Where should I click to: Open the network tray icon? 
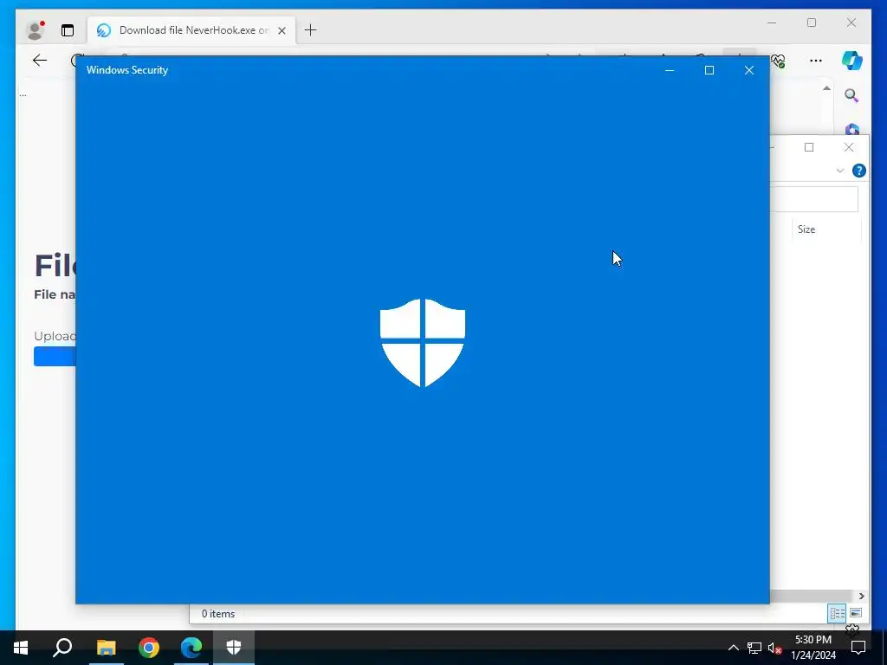click(754, 648)
